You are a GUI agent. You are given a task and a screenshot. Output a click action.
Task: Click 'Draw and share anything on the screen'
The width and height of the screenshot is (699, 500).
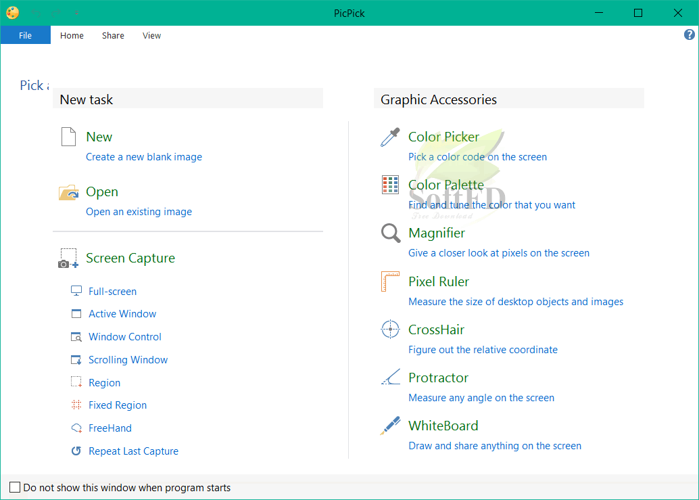pos(495,446)
